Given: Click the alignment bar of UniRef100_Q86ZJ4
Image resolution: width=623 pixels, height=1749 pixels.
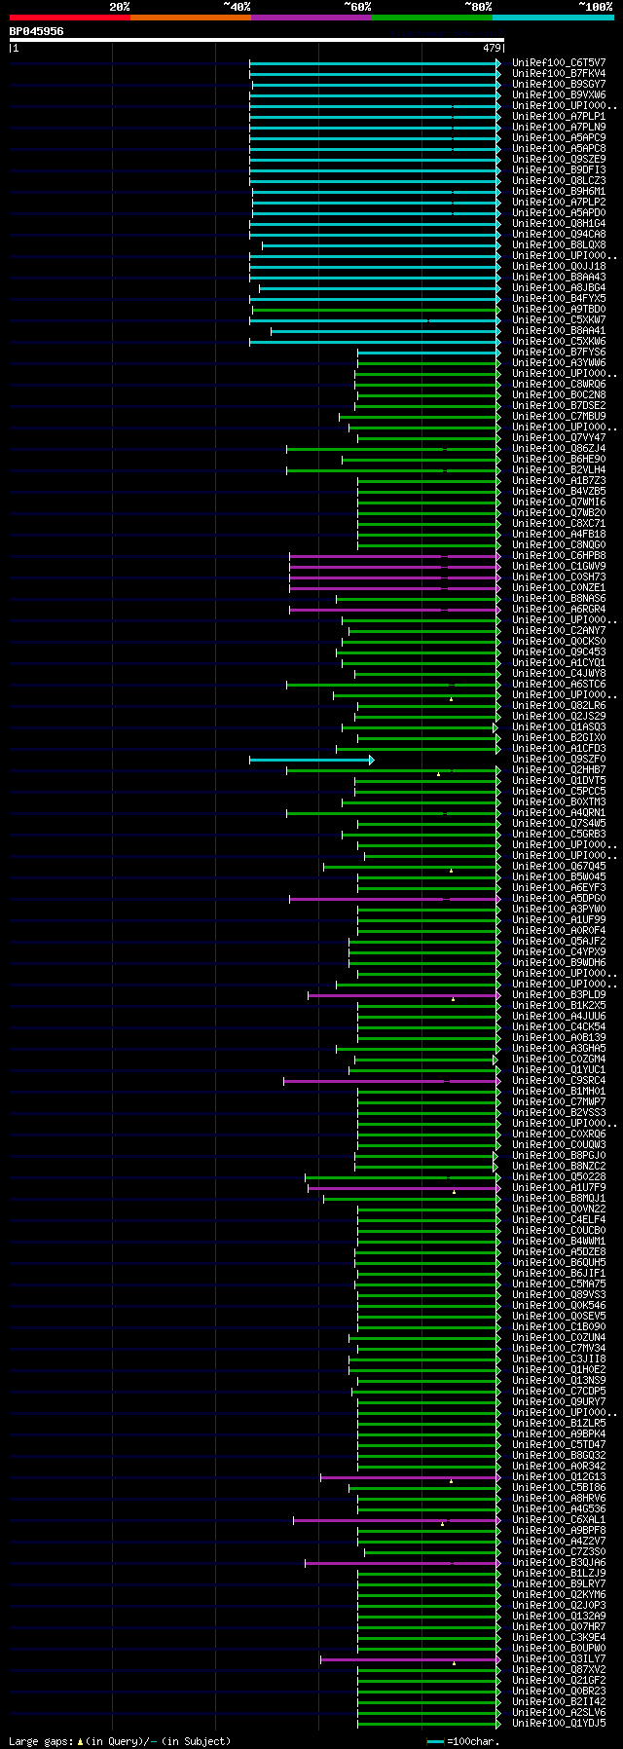Looking at the screenshot, I should click(393, 449).
